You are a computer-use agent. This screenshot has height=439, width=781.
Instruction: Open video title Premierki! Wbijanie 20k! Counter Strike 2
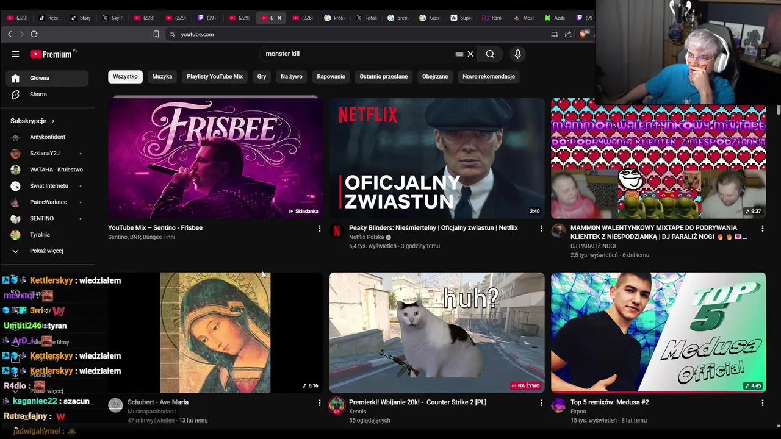[417, 402]
